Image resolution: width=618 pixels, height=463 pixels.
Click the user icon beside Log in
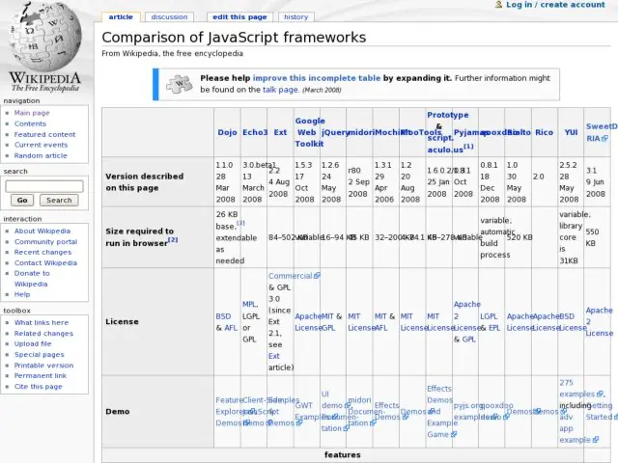498,4
